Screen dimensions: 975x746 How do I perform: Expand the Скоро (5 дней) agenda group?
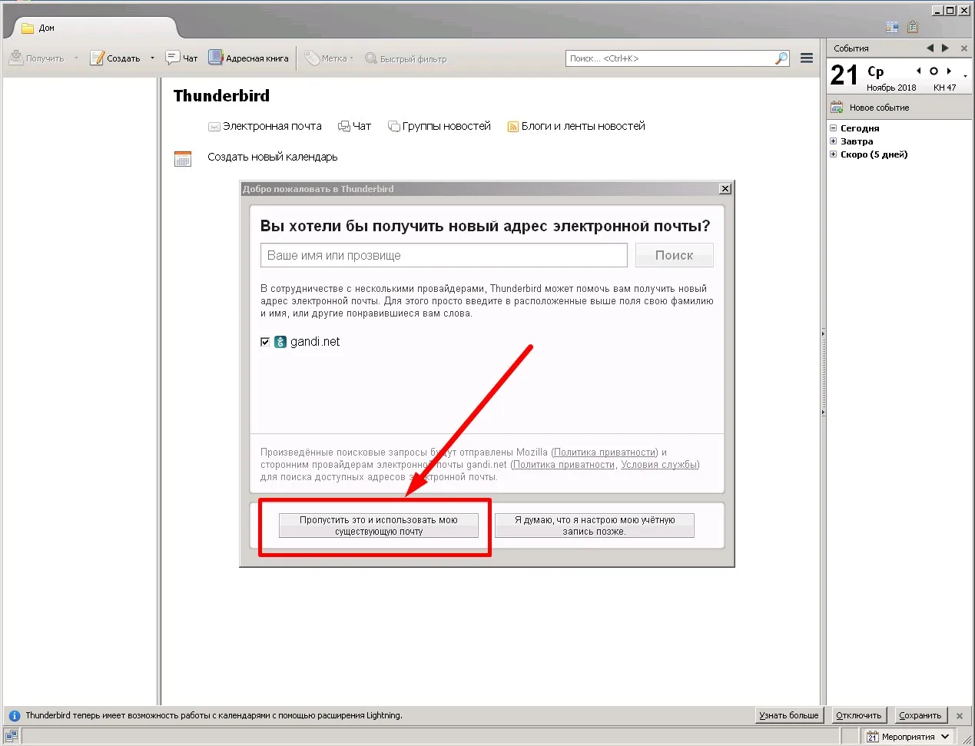tap(833, 154)
